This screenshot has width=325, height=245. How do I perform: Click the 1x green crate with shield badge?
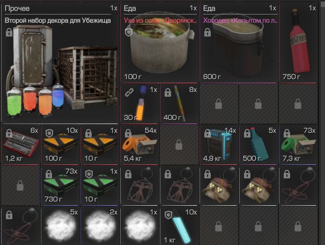(x=100, y=185)
